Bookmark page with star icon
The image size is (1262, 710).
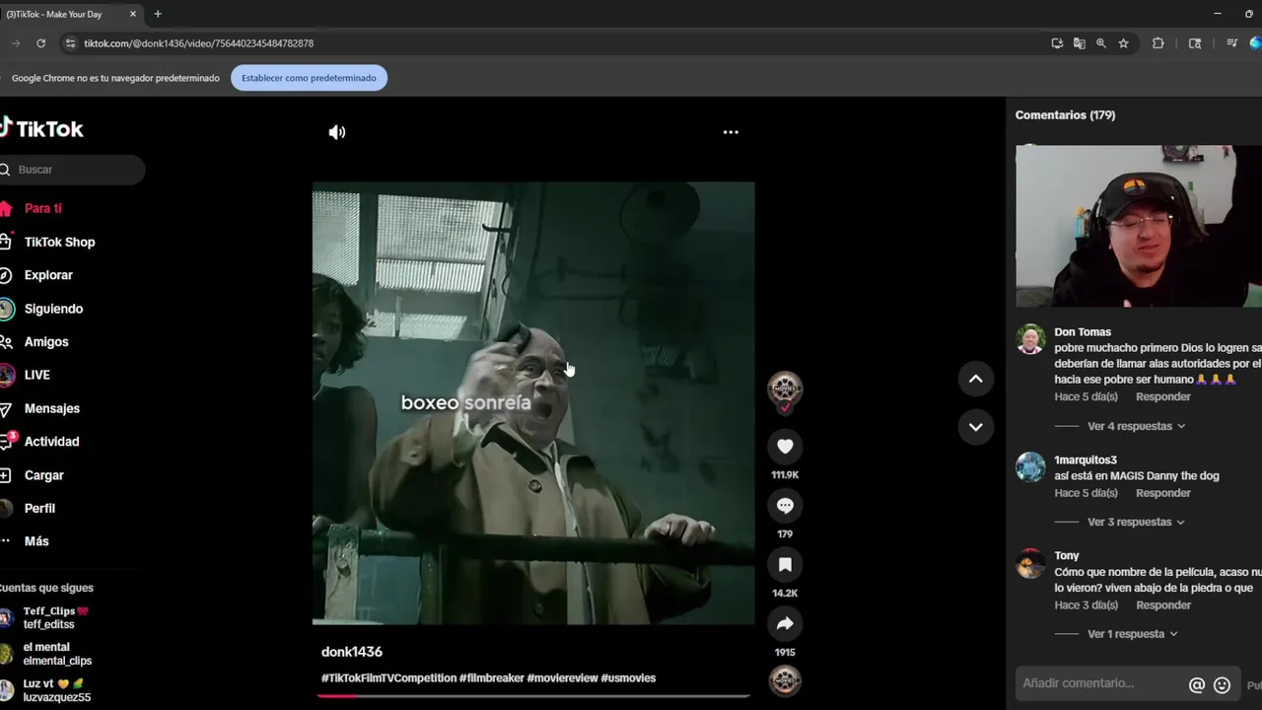pos(1123,43)
